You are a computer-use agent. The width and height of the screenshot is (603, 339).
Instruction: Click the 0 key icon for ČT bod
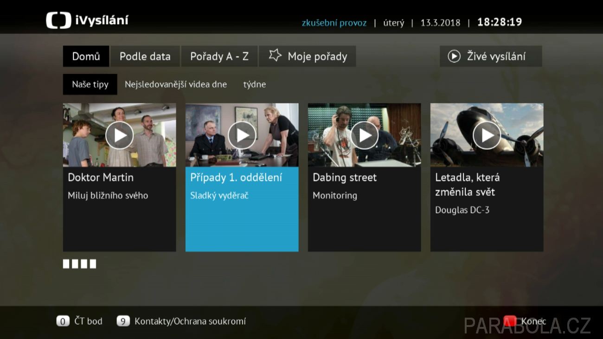coord(63,321)
